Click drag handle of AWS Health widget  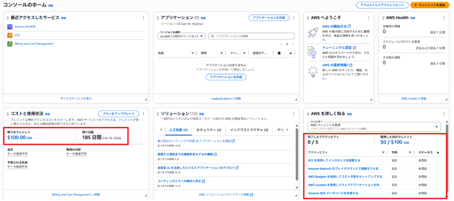[383, 18]
